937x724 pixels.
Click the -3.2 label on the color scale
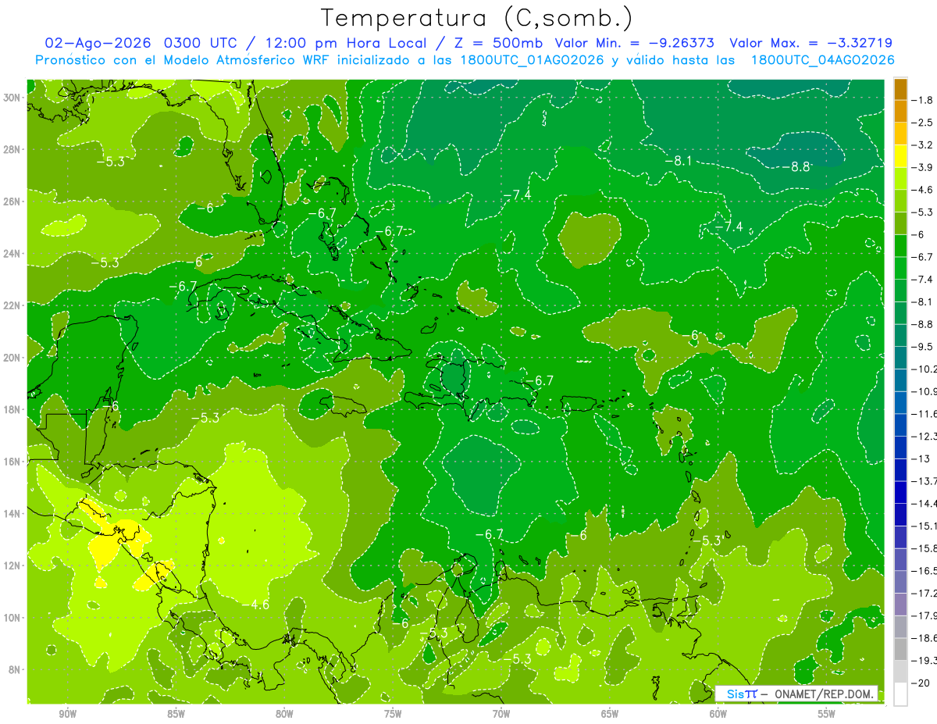click(923, 144)
